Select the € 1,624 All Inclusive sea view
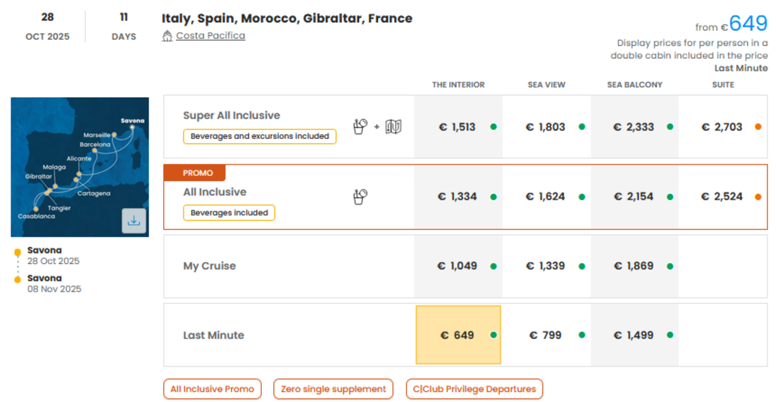 point(545,197)
